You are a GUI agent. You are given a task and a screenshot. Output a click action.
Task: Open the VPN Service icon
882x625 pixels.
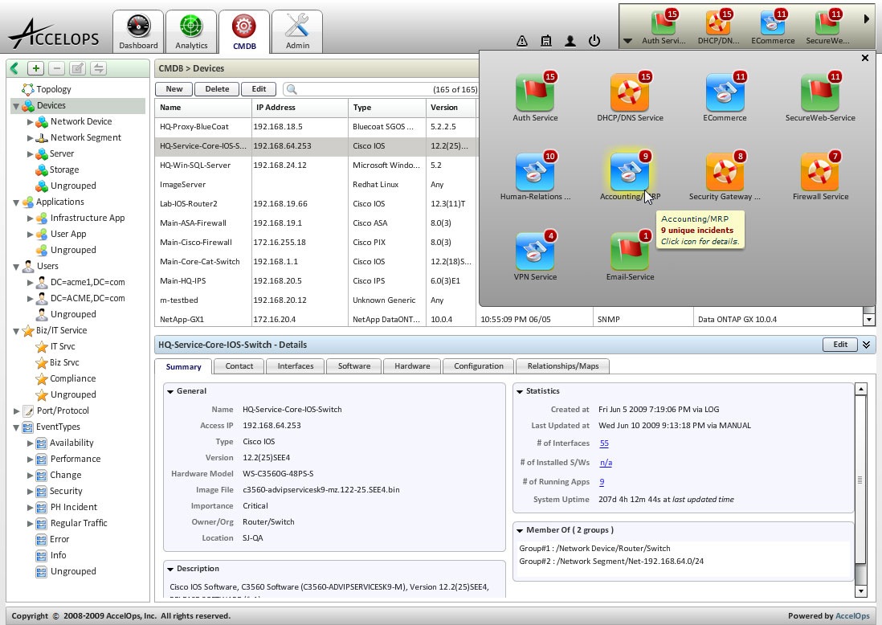pos(534,250)
